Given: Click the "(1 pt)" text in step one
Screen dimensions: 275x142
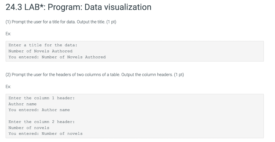Looking at the screenshot, I should pyautogui.click(x=111, y=22).
